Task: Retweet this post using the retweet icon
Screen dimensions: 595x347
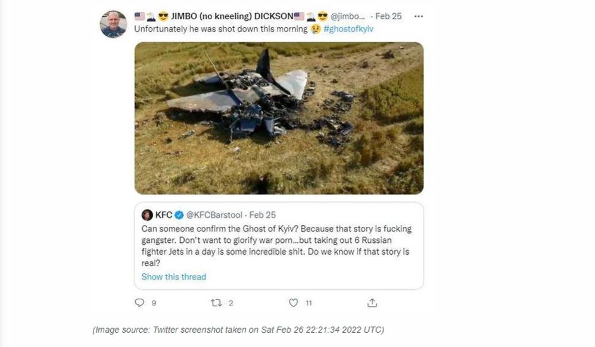Action: (x=216, y=302)
